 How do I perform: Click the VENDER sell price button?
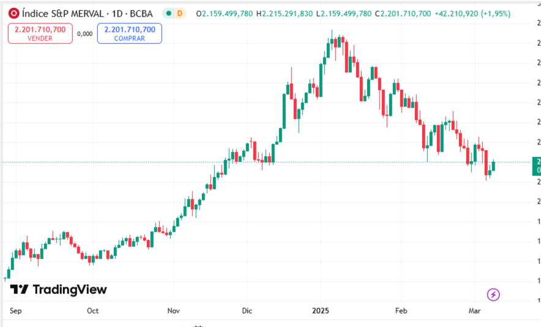tap(40, 34)
